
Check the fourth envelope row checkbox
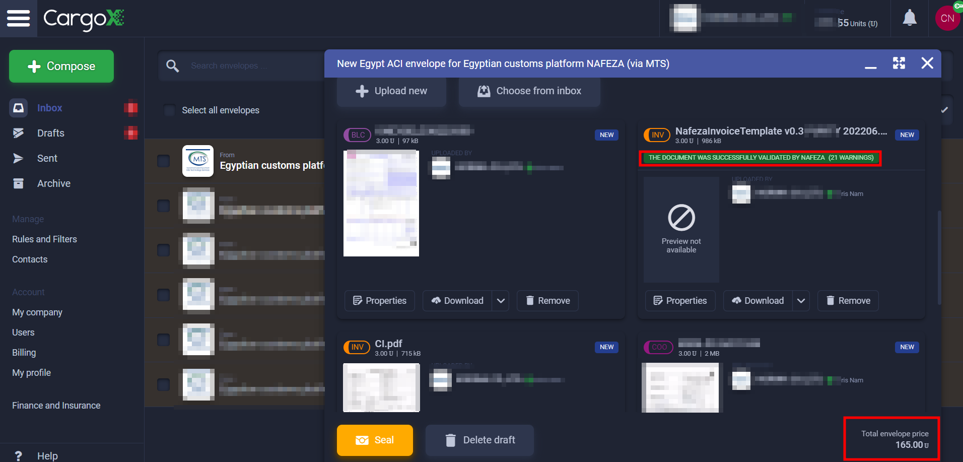pos(164,295)
